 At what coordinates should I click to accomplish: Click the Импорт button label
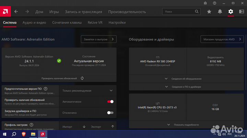coord(67,127)
